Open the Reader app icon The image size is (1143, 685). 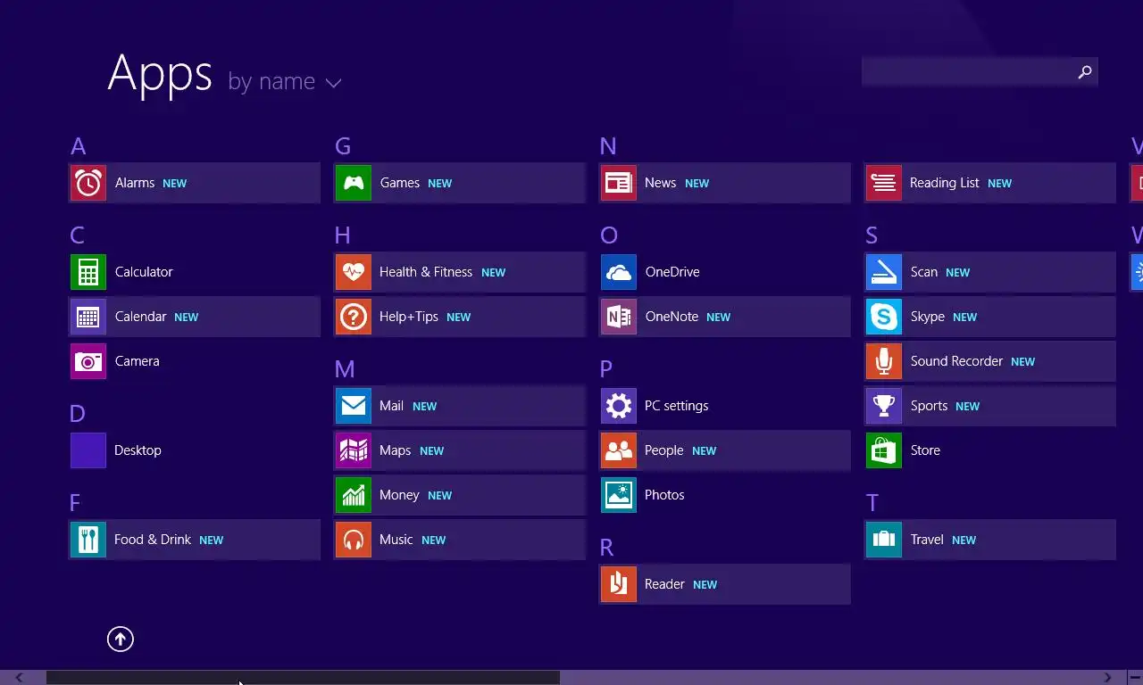pyautogui.click(x=619, y=584)
